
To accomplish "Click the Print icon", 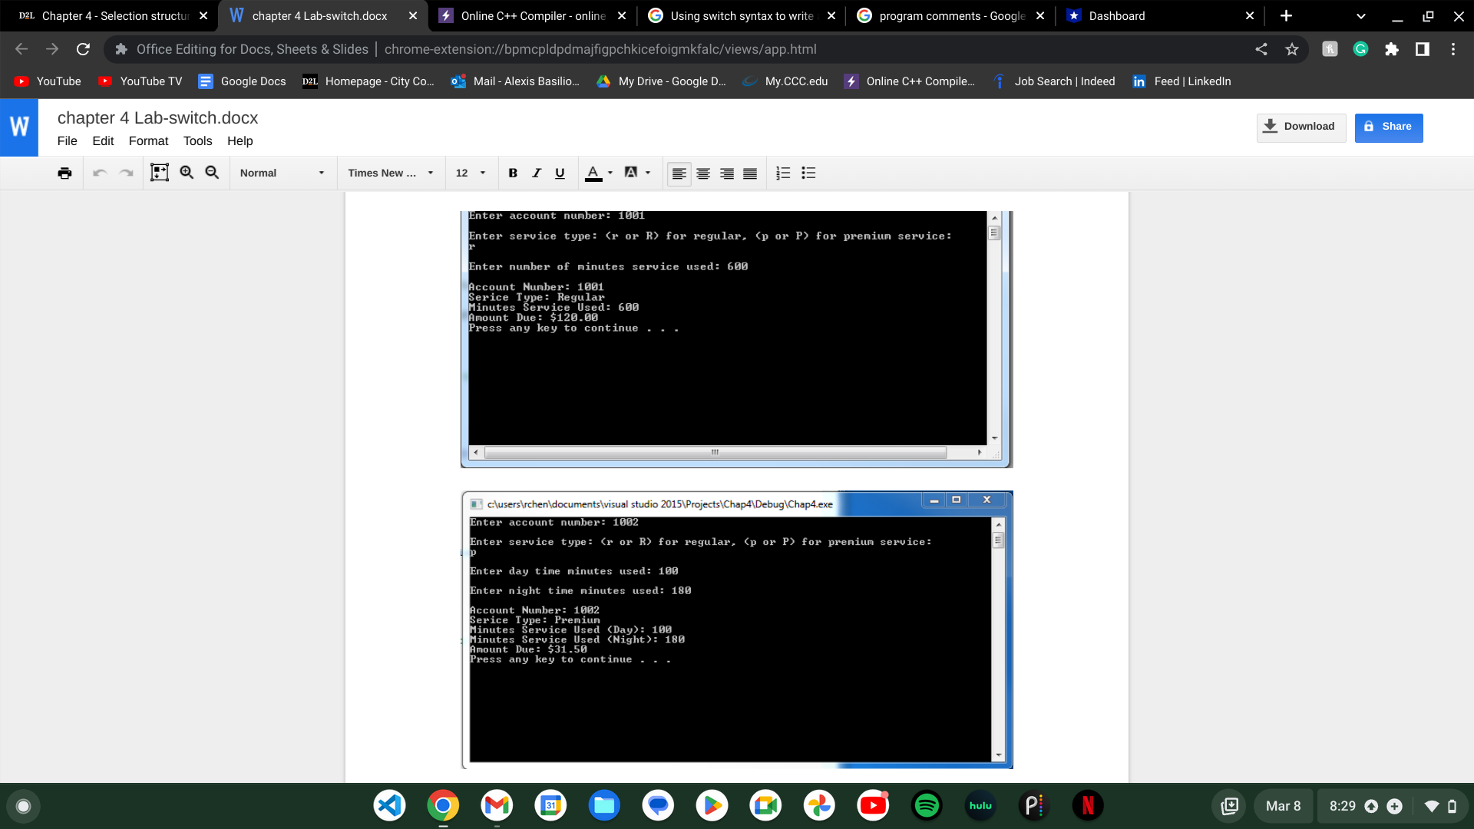I will (64, 173).
